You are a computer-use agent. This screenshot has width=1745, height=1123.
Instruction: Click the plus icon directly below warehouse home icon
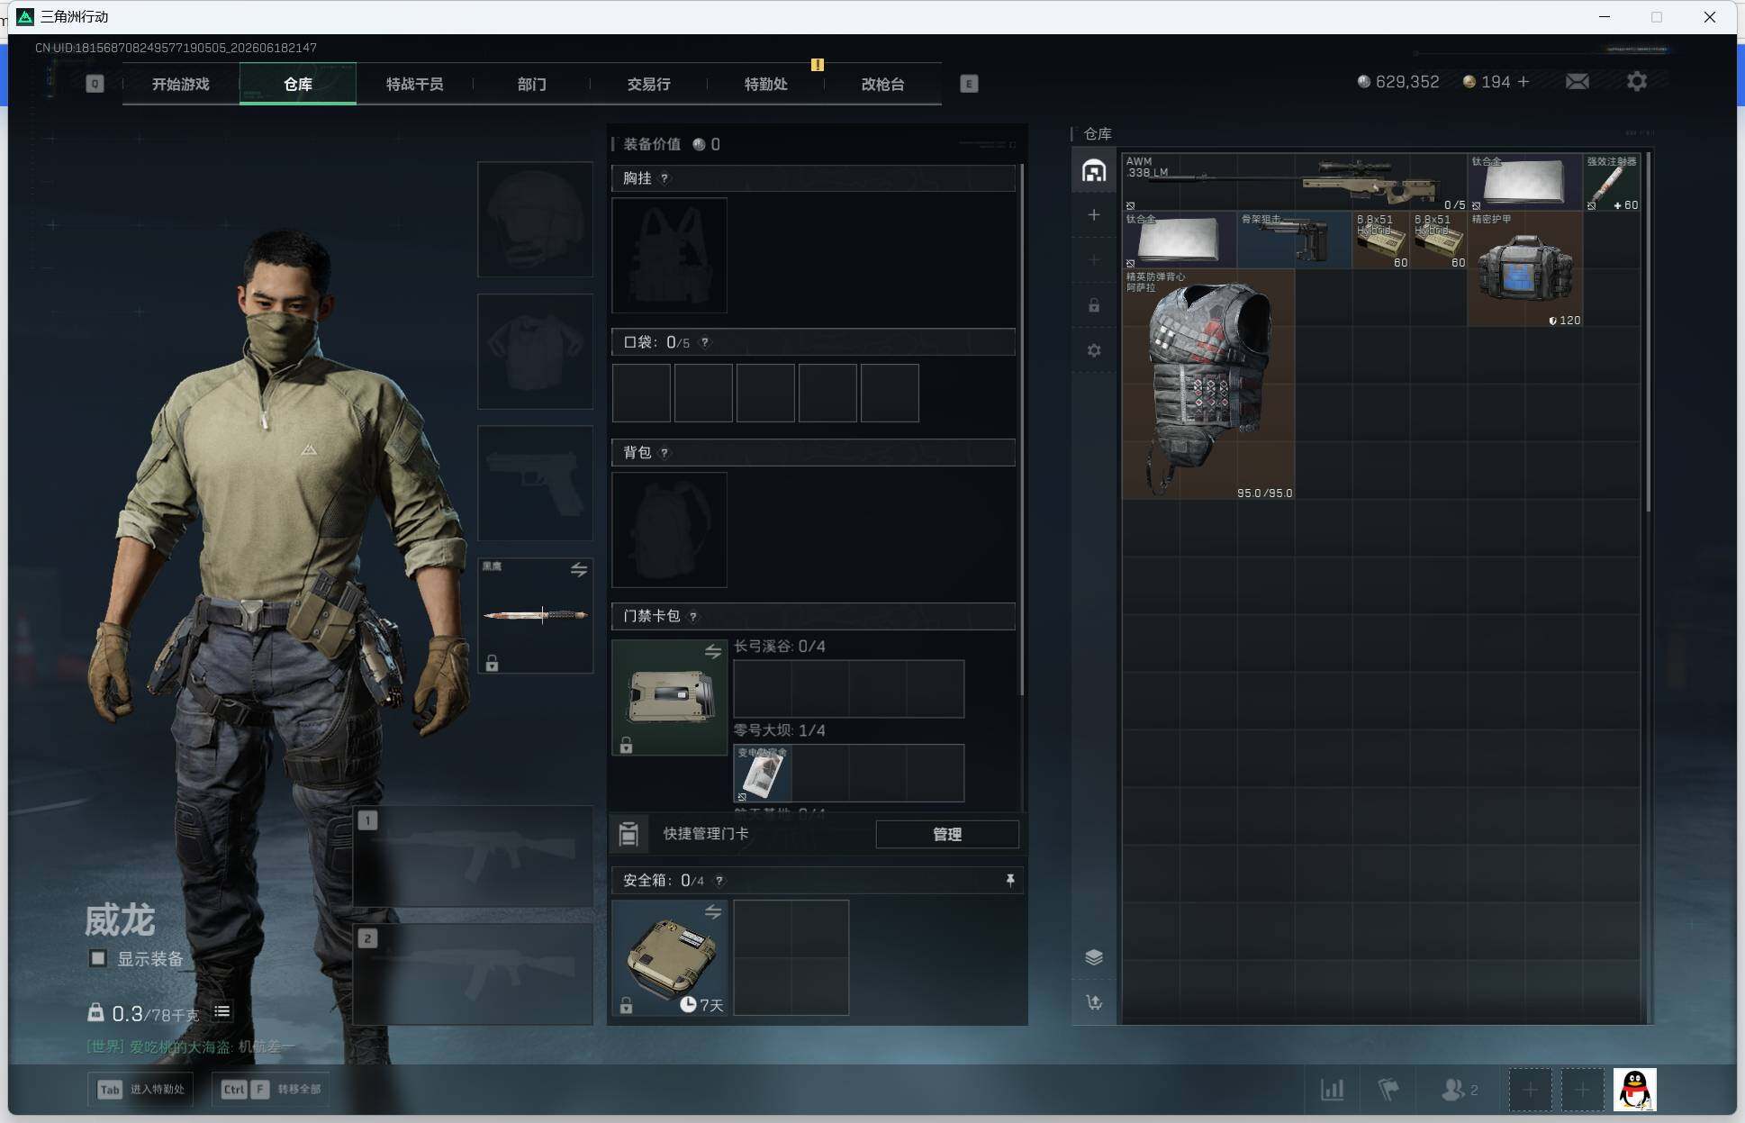tap(1094, 214)
